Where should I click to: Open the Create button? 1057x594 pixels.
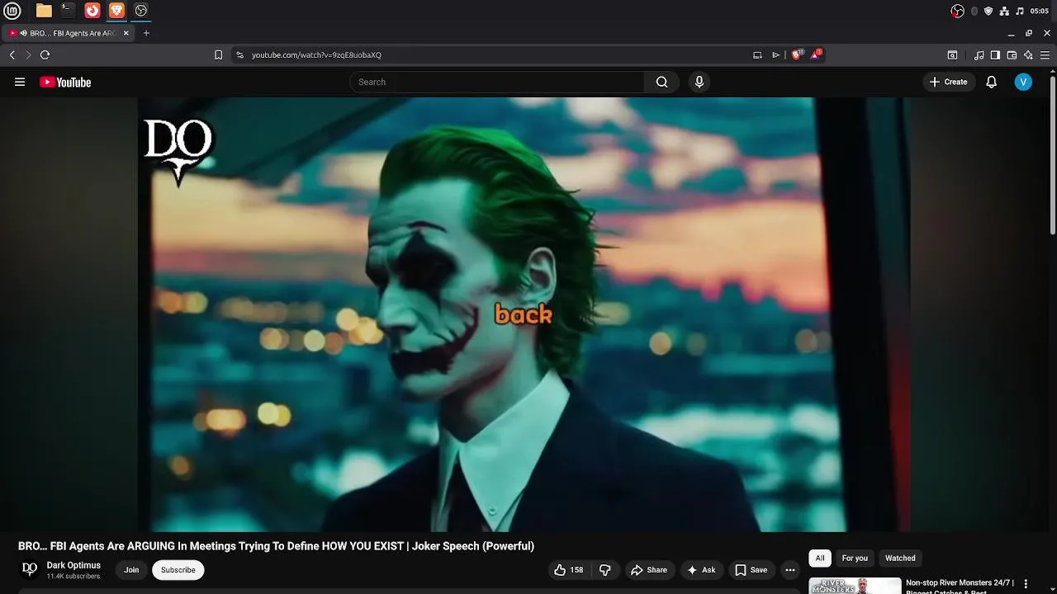[x=948, y=82]
